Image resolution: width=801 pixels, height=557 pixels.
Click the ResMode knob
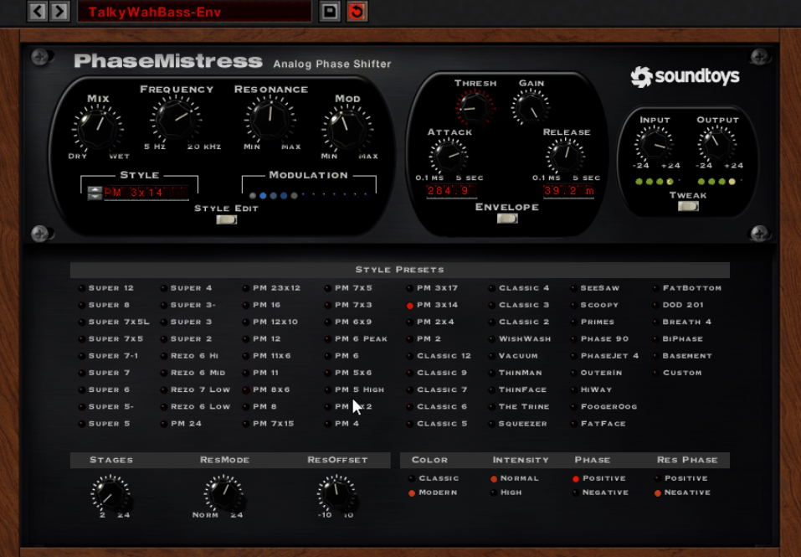point(223,493)
